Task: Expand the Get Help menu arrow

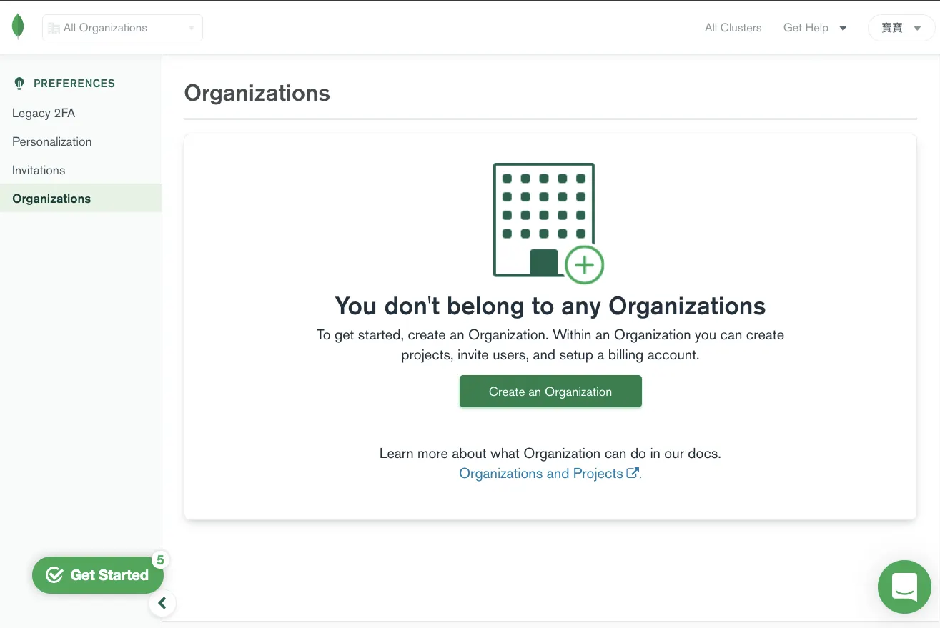Action: pyautogui.click(x=843, y=29)
